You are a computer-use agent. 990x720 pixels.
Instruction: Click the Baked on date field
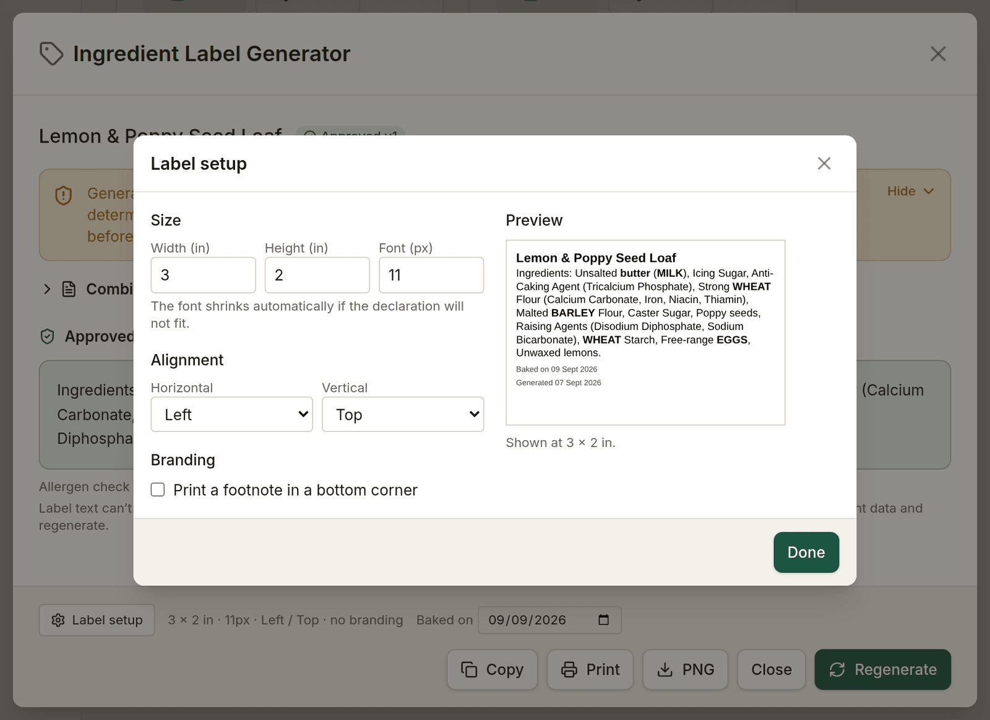549,620
